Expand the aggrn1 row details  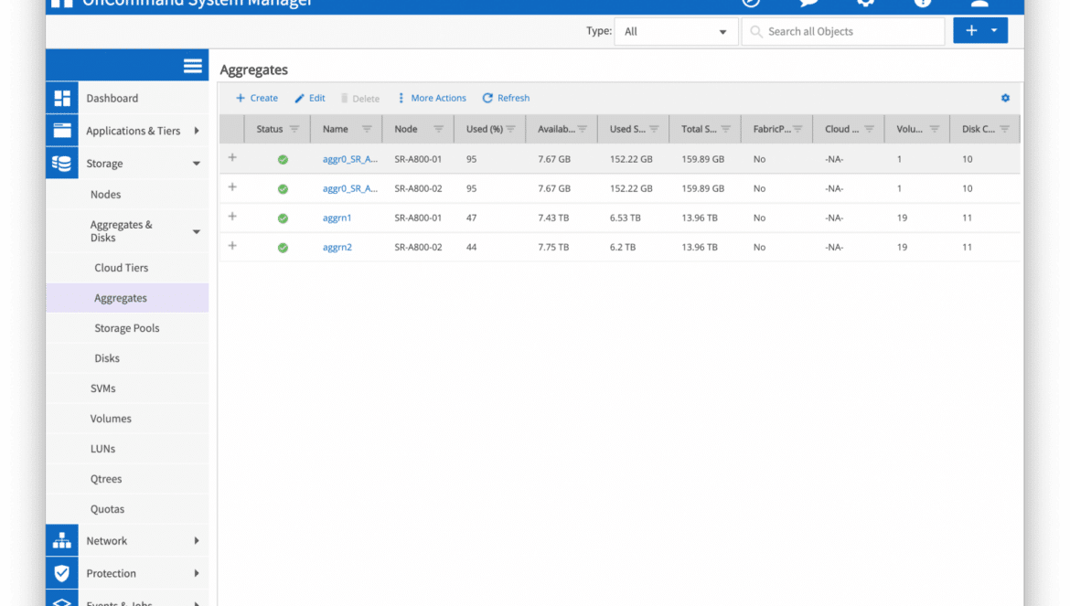tap(232, 216)
